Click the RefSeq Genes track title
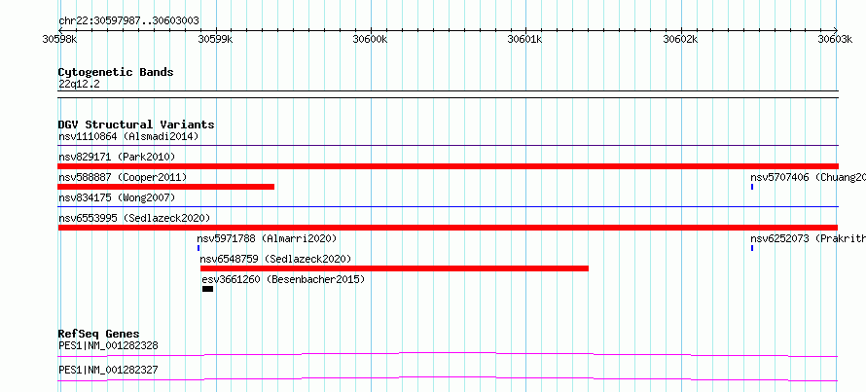The image size is (866, 392). (x=98, y=334)
